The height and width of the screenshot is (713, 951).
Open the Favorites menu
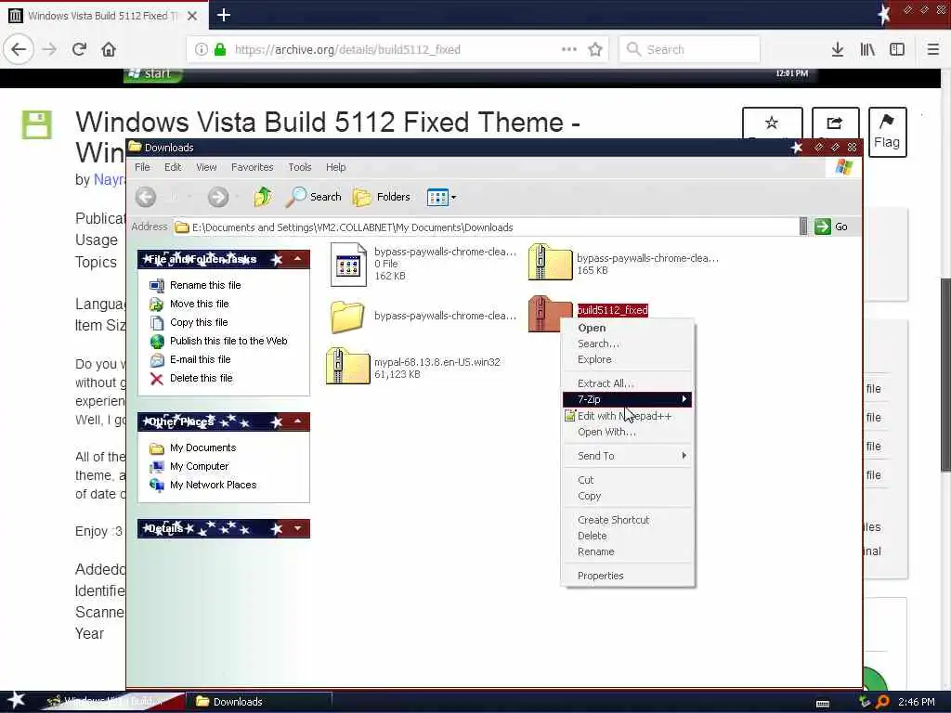tap(253, 167)
